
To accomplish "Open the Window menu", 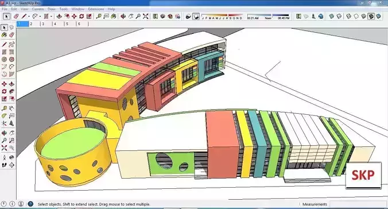I will [77, 9].
